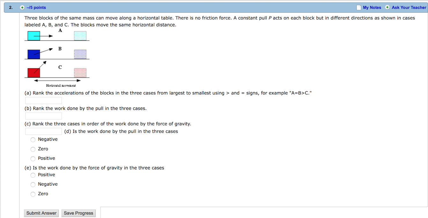This screenshot has width=428, height=218.
Task: Select Zero for part (e) gravity work
Action: (33, 194)
